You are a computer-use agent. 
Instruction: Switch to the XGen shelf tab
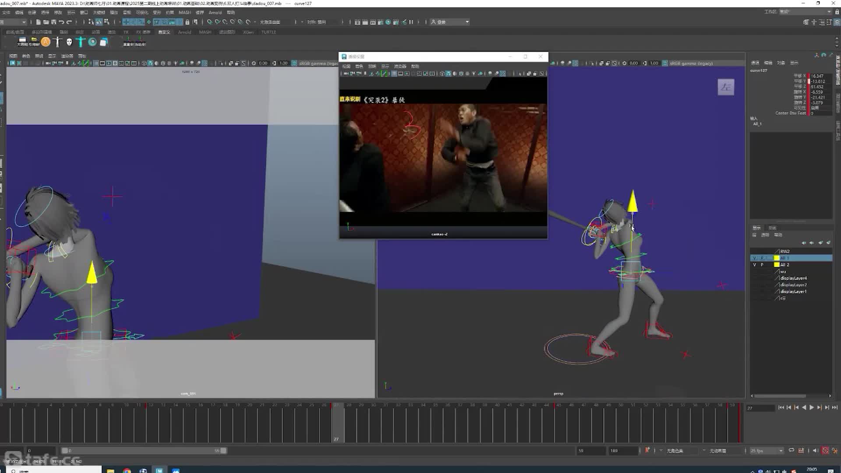(x=248, y=32)
